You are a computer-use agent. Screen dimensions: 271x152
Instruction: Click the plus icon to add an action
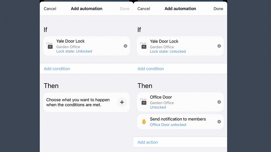(x=122, y=102)
